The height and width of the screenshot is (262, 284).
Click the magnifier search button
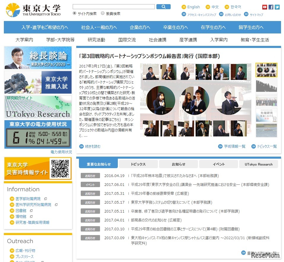click(164, 7)
